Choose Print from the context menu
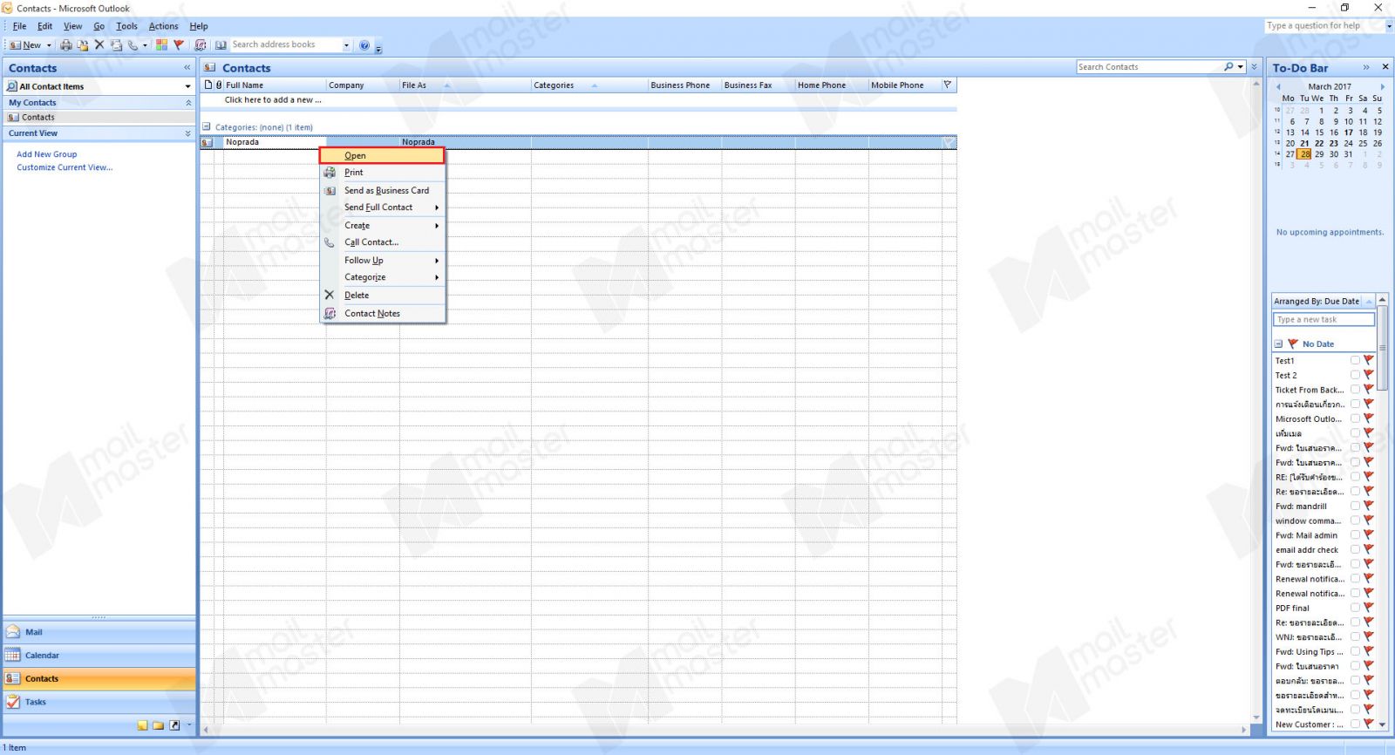The width and height of the screenshot is (1395, 755). 382,173
